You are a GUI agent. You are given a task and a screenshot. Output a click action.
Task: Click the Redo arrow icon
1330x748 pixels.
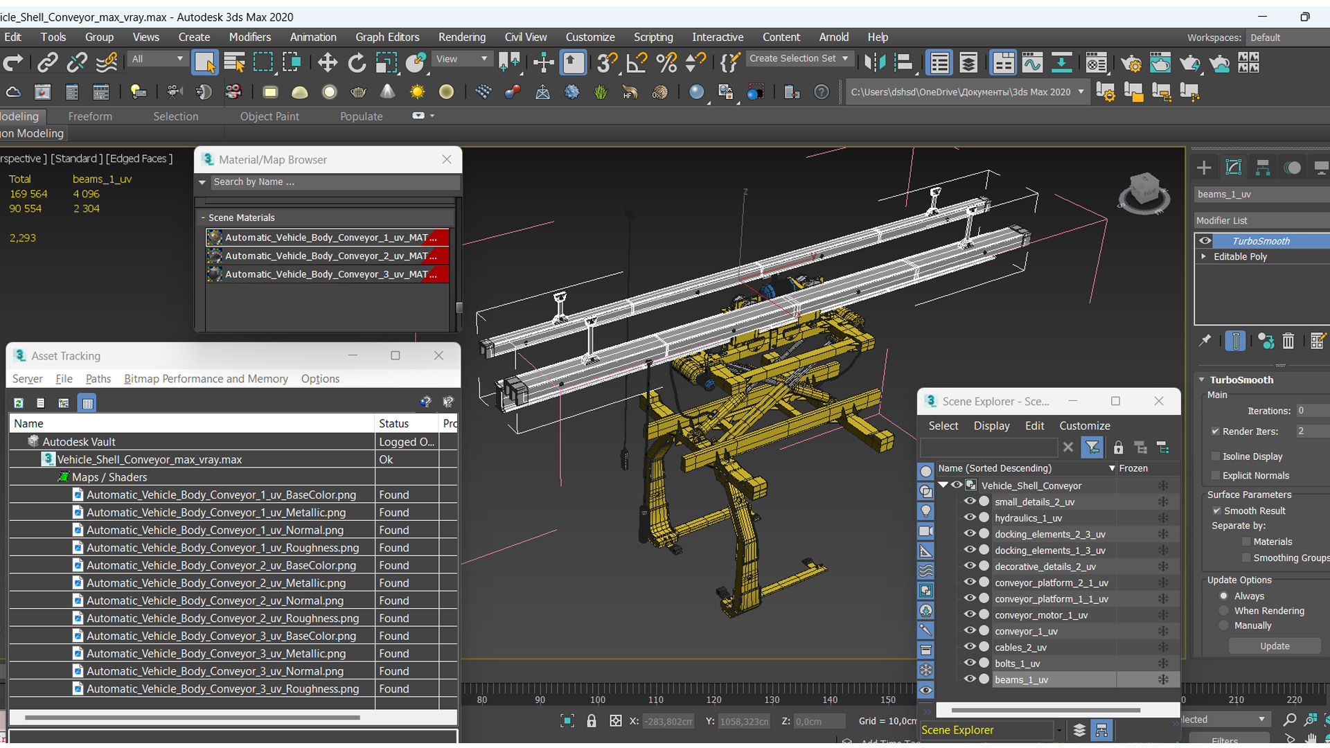(x=12, y=63)
